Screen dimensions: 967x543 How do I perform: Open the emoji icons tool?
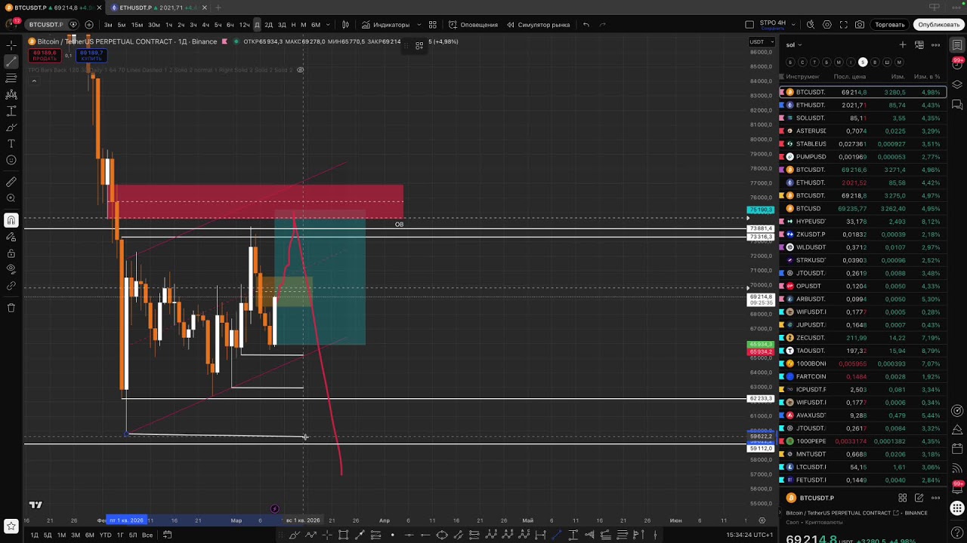click(x=11, y=160)
